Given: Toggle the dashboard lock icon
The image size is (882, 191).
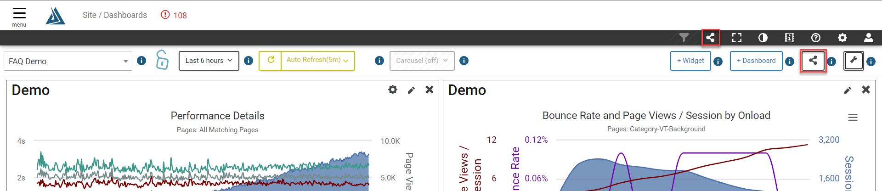Looking at the screenshot, I should coord(162,60).
